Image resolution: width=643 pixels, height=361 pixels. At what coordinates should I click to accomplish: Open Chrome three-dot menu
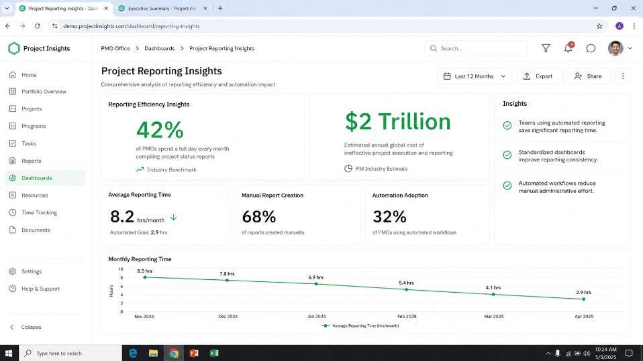pyautogui.click(x=634, y=25)
